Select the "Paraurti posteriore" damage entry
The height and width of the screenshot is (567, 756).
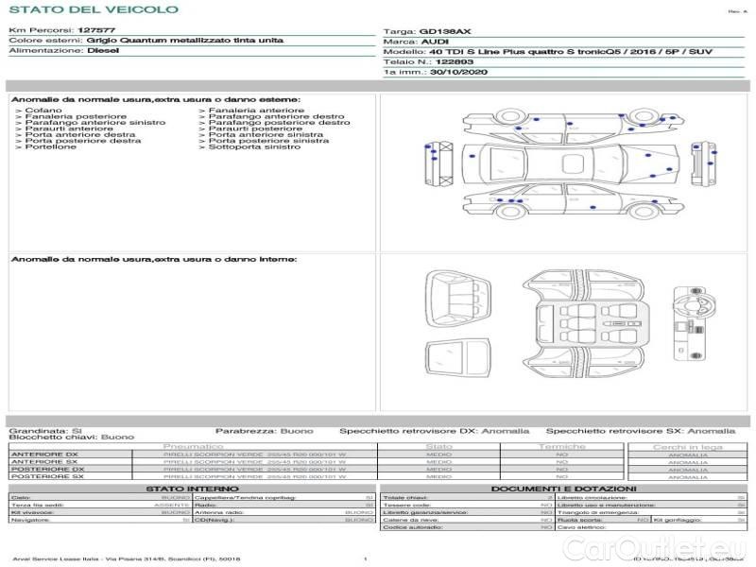point(255,129)
